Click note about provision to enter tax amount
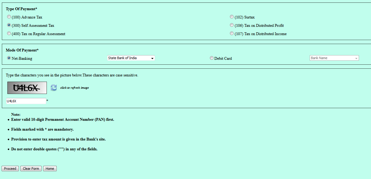The width and height of the screenshot is (371, 179). [x=58, y=139]
